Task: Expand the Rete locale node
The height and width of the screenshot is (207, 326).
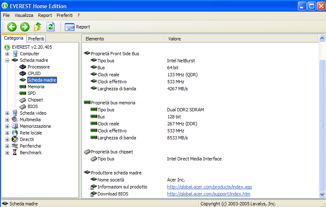Action: click(7, 133)
